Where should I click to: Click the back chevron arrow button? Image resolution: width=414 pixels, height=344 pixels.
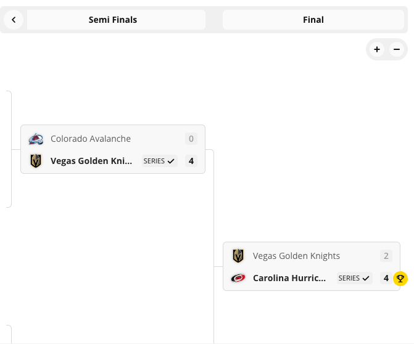[14, 20]
